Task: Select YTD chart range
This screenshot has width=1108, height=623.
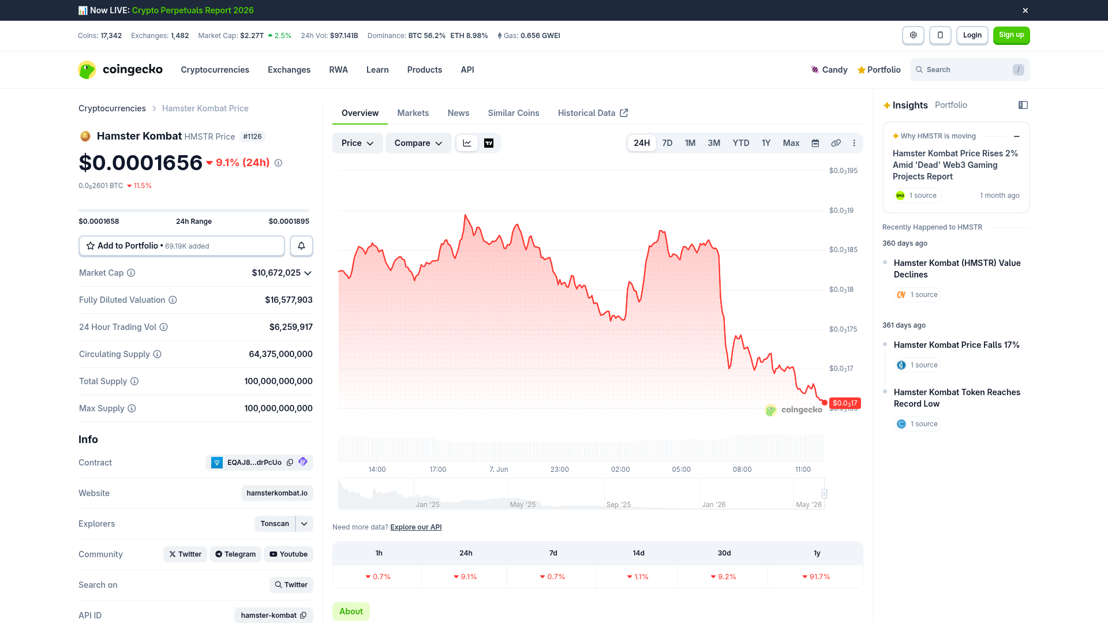Action: [741, 143]
